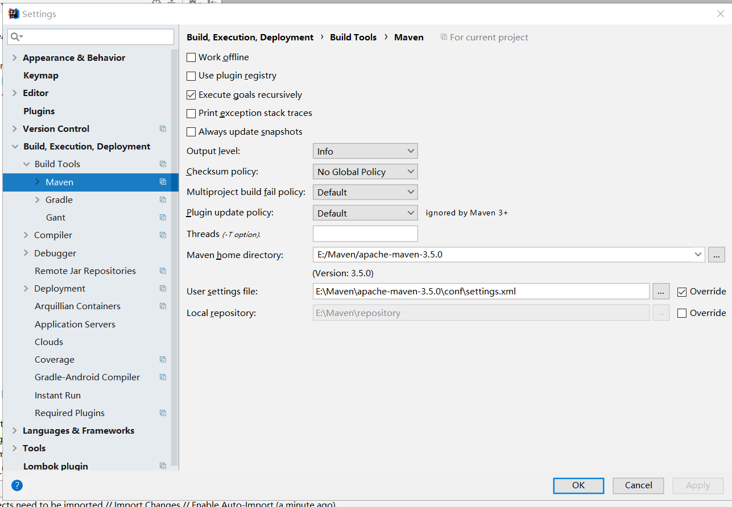Click the disabled Apply button
Screen dimensions: 732x507
(698, 485)
